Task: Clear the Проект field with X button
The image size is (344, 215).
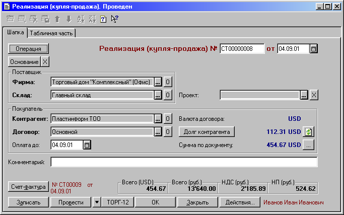Action: [x=314, y=95]
